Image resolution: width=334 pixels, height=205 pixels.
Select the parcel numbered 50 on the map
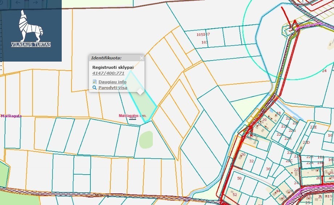[239, 178]
